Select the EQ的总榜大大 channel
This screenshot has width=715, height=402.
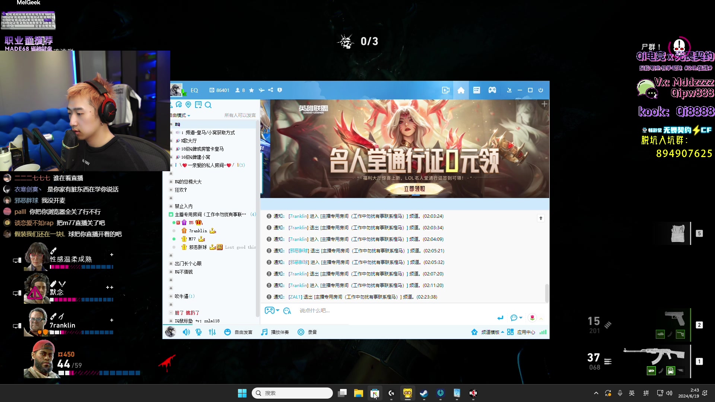[188, 182]
